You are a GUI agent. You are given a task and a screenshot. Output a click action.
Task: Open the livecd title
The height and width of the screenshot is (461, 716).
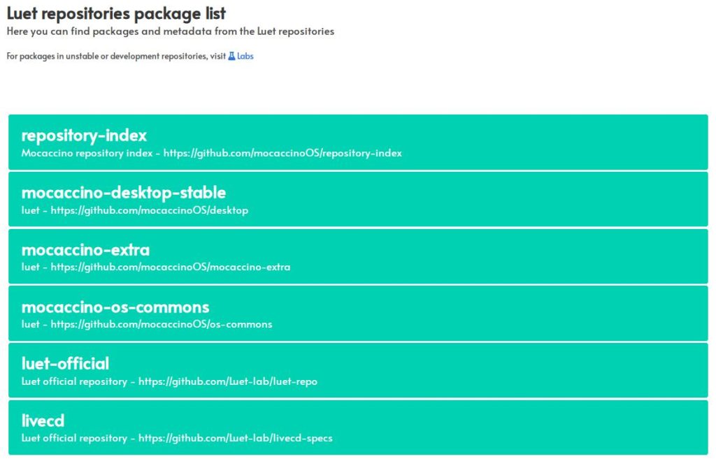click(x=43, y=421)
